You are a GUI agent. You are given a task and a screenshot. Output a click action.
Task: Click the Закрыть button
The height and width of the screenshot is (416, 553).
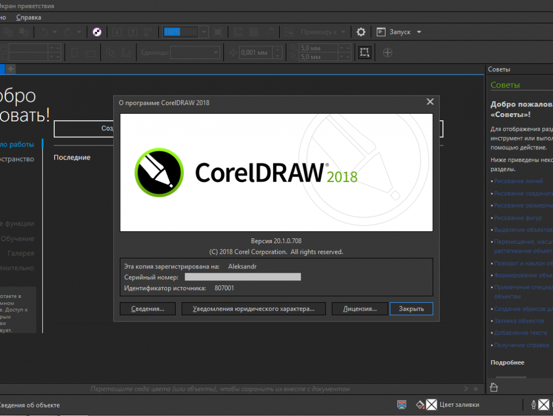point(411,309)
